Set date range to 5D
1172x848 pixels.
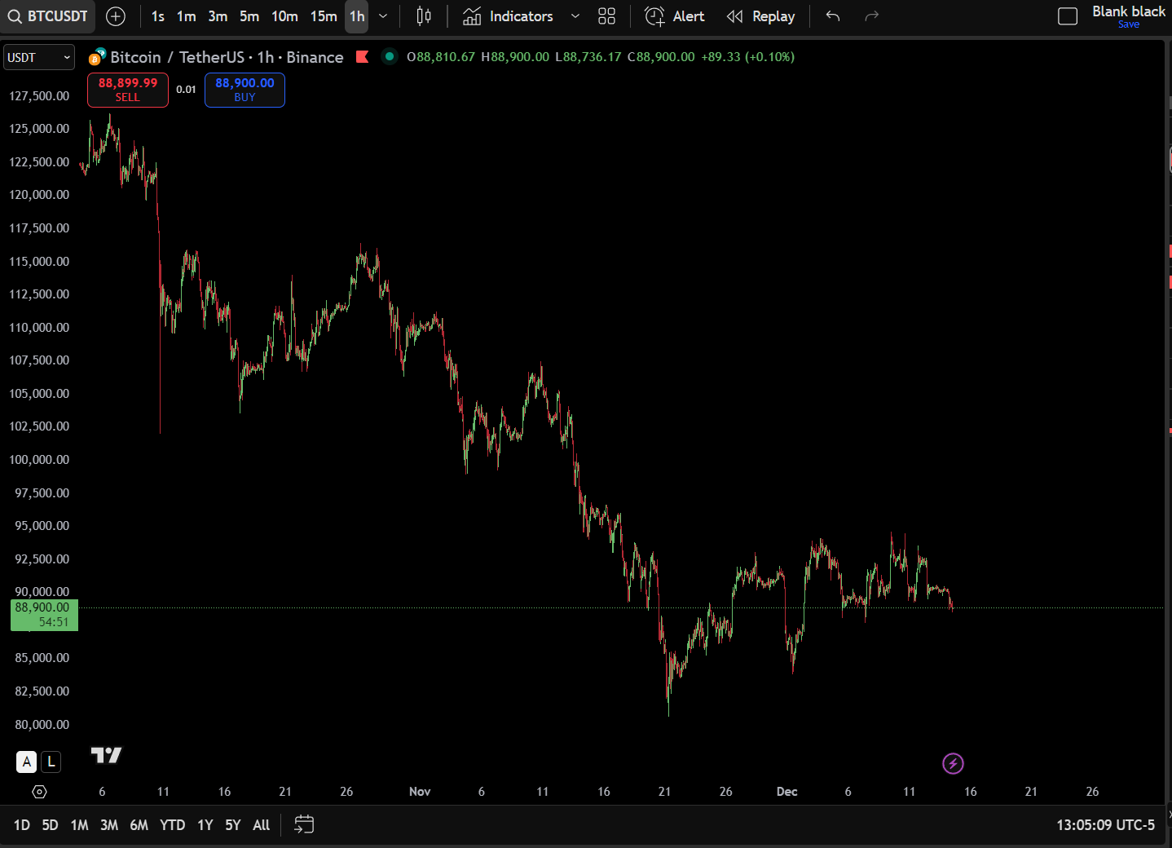tap(50, 825)
